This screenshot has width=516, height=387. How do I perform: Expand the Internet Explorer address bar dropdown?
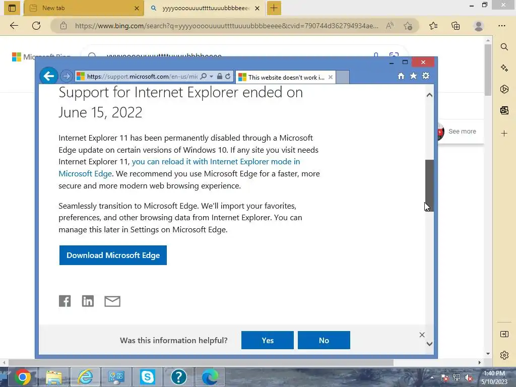(x=211, y=77)
